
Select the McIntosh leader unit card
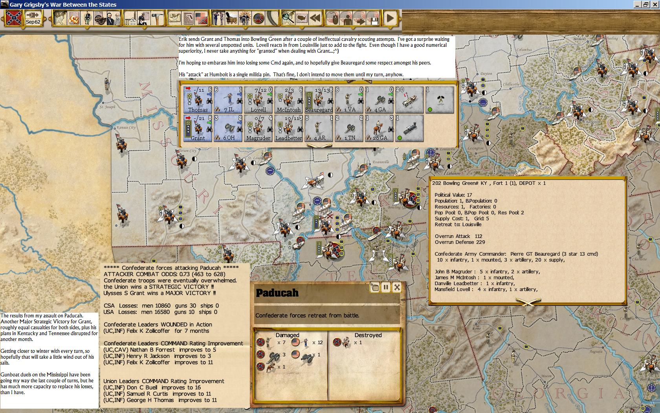[289, 100]
